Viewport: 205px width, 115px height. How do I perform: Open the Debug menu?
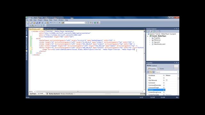(46, 20)
